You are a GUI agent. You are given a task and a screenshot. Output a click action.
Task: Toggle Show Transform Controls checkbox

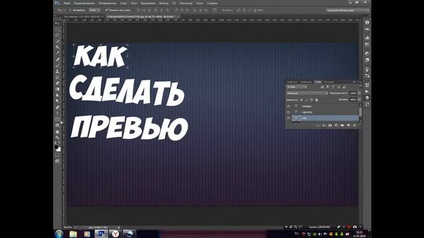pyautogui.click(x=107, y=10)
